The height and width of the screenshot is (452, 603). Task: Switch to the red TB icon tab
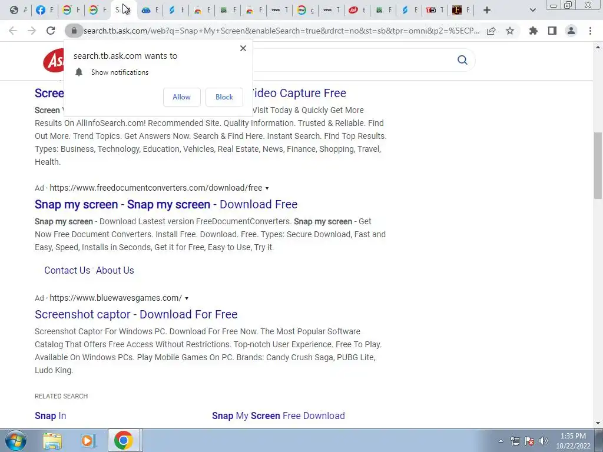pyautogui.click(x=435, y=10)
